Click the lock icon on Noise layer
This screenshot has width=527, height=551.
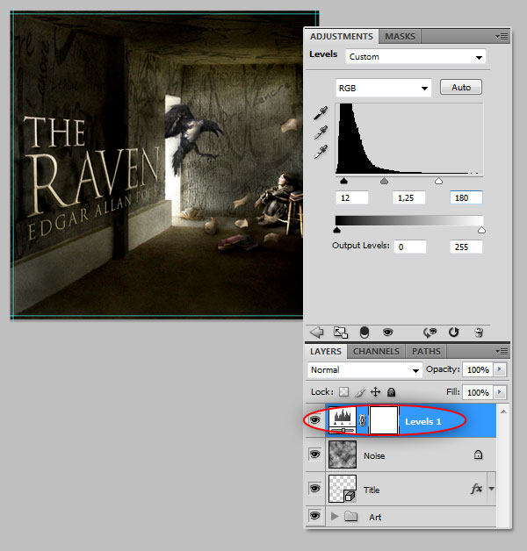[478, 454]
